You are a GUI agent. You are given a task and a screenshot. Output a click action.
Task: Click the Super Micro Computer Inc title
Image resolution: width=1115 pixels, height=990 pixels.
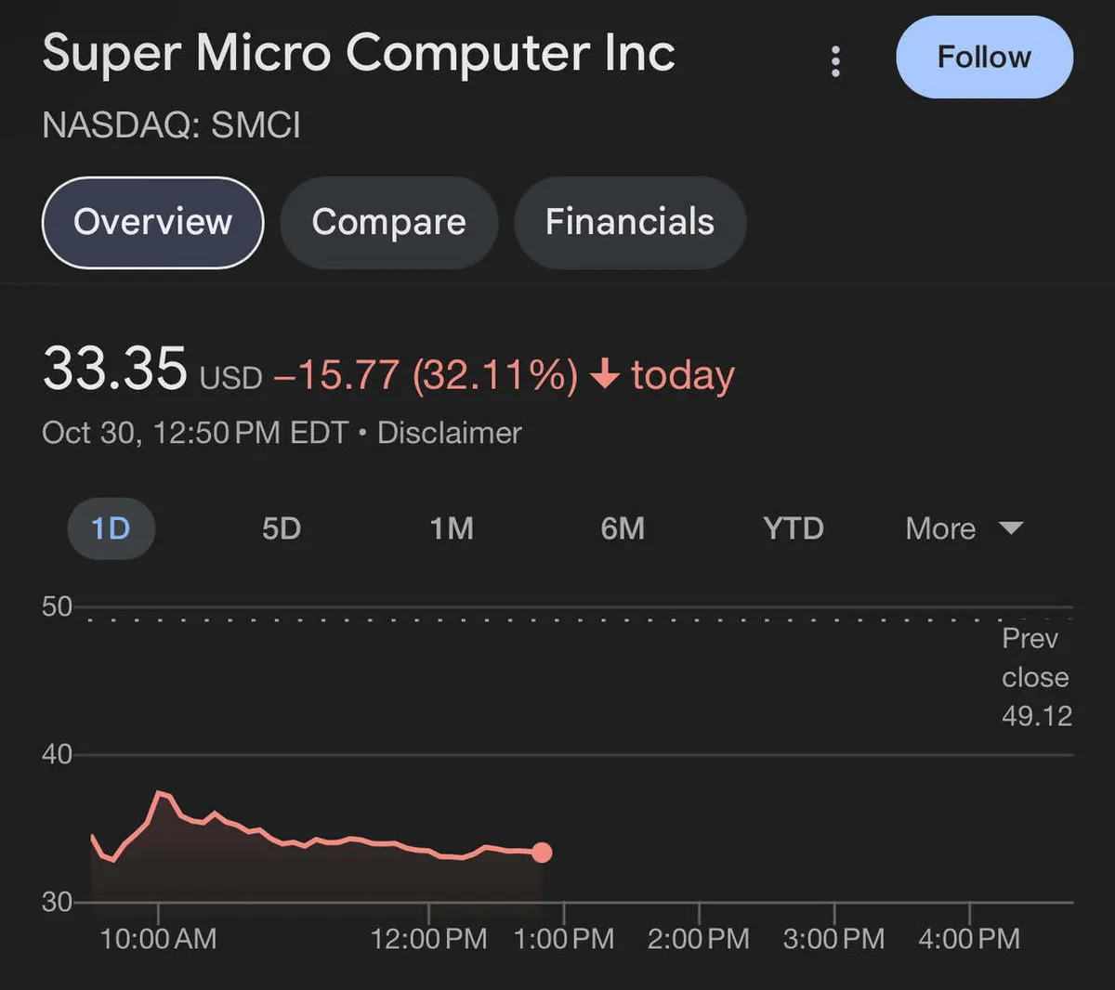coord(359,53)
